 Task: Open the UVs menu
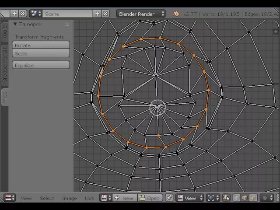89,198
